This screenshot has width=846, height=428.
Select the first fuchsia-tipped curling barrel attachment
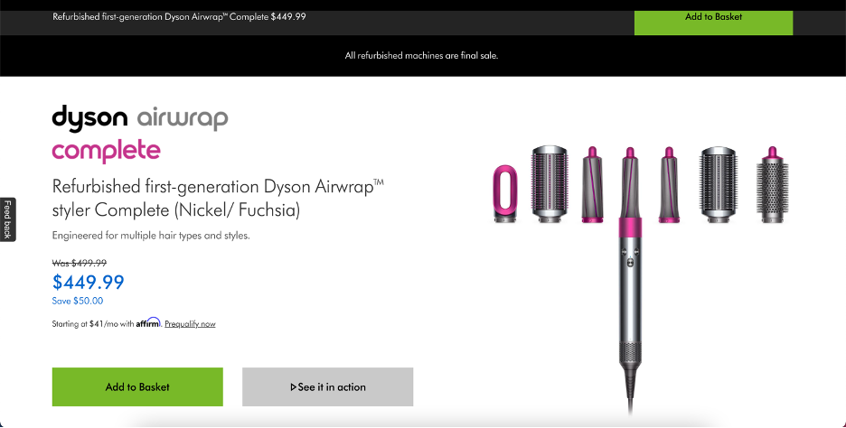pos(592,184)
